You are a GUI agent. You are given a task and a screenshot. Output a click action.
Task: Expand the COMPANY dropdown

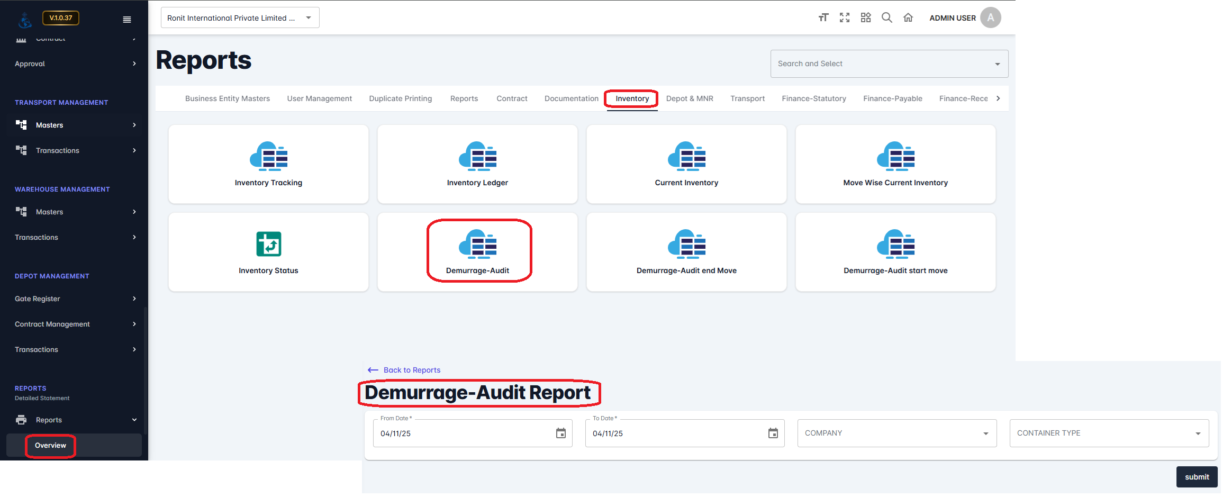[x=896, y=433]
